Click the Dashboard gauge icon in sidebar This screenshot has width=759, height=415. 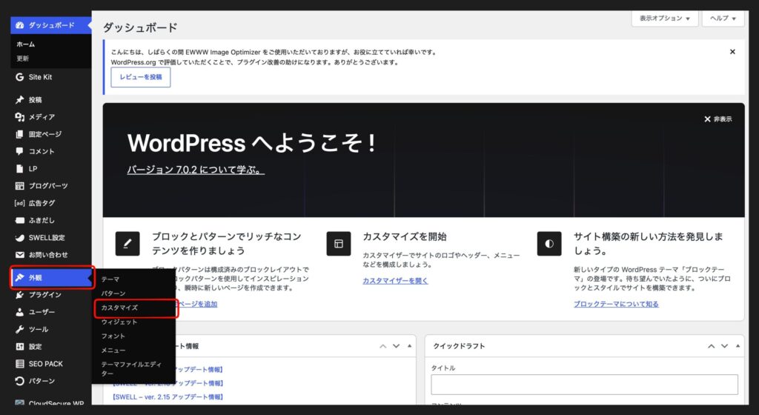pyautogui.click(x=20, y=25)
